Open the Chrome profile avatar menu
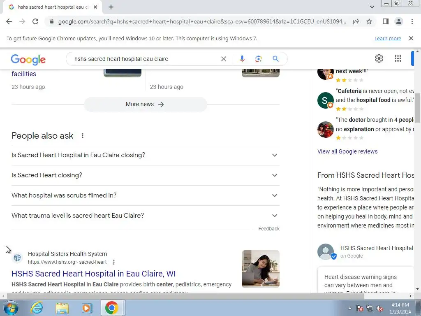 point(399,21)
